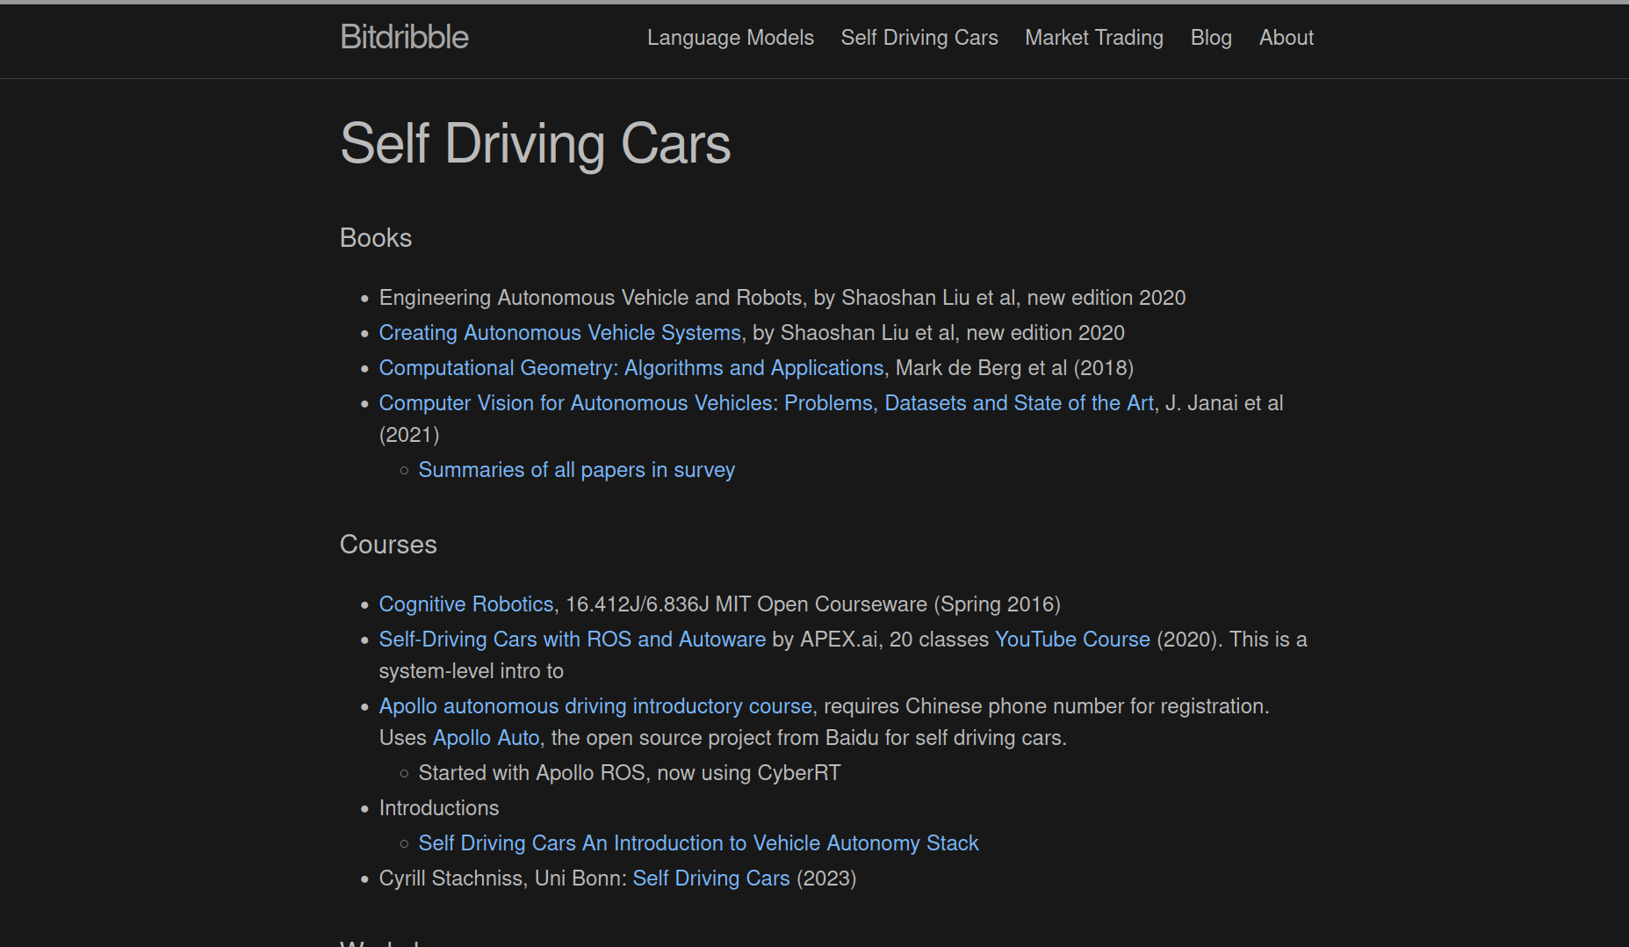Click Computer Vision for Autonomous Vehicles: Problems link

pyautogui.click(x=625, y=403)
